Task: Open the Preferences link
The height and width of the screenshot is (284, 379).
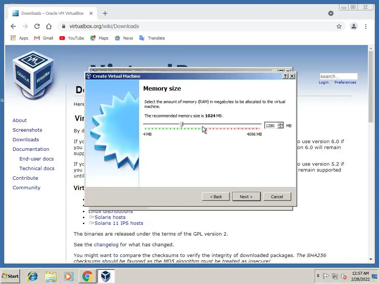Action: (x=345, y=82)
